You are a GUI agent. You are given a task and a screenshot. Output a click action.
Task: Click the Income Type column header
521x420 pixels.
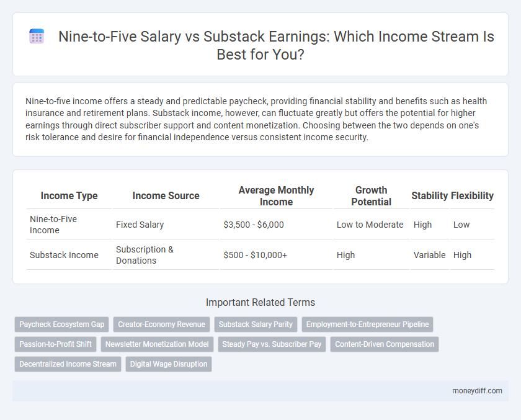(x=69, y=195)
